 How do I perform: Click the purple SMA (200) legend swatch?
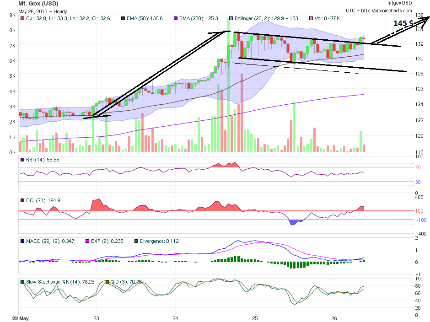[176, 19]
